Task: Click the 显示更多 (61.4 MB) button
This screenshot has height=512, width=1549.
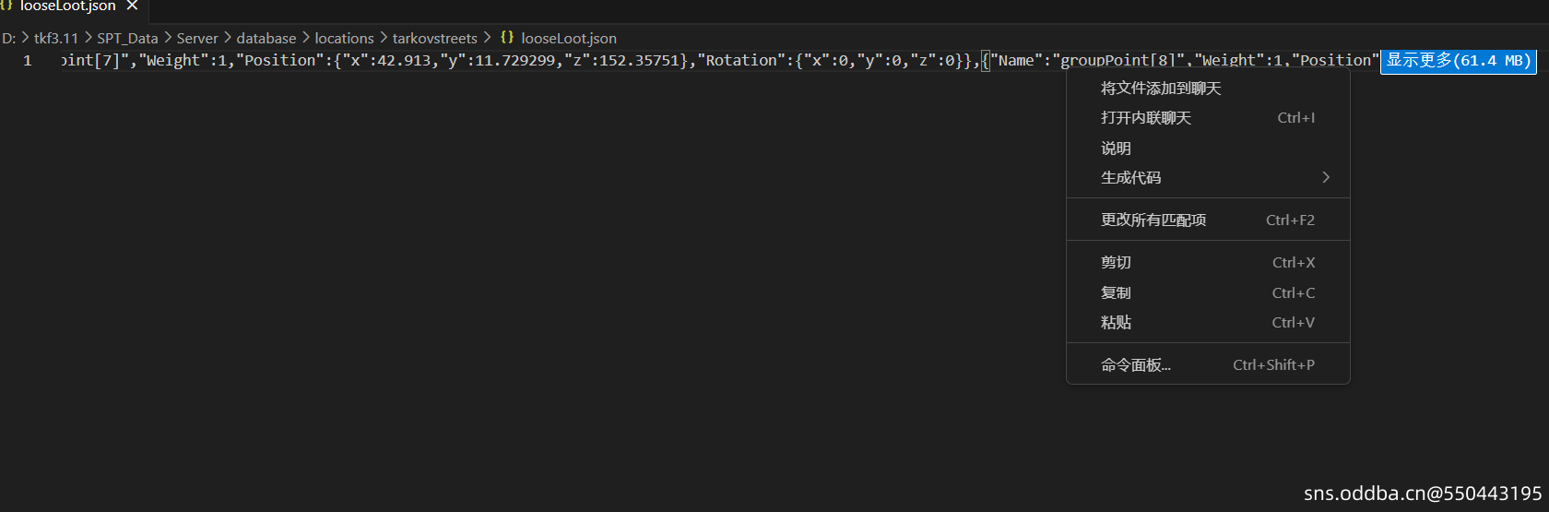Action: [x=1459, y=61]
